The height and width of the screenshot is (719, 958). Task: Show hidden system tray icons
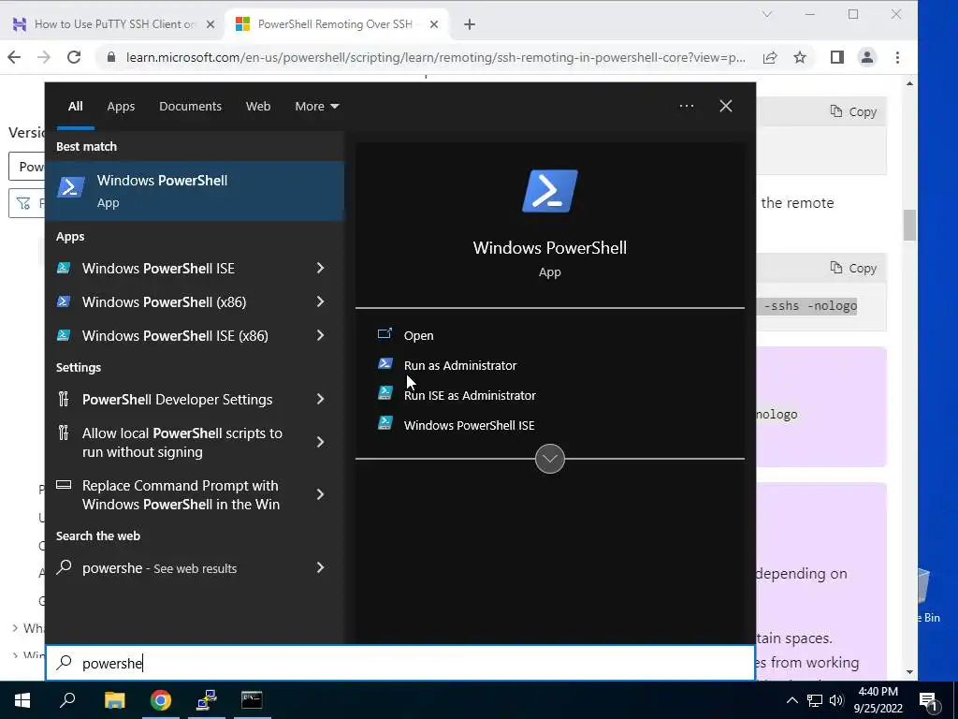[x=791, y=700]
